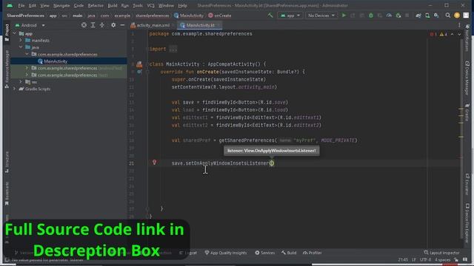The height and width of the screenshot is (266, 474).
Task: Go to next highlighted error arrow
Action: click(459, 35)
